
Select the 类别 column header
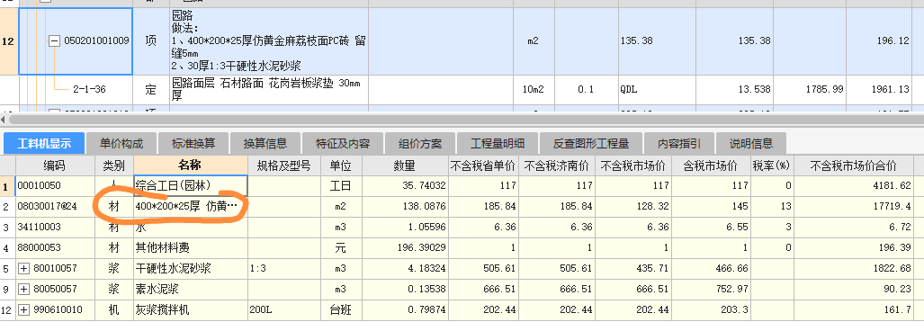[114, 165]
